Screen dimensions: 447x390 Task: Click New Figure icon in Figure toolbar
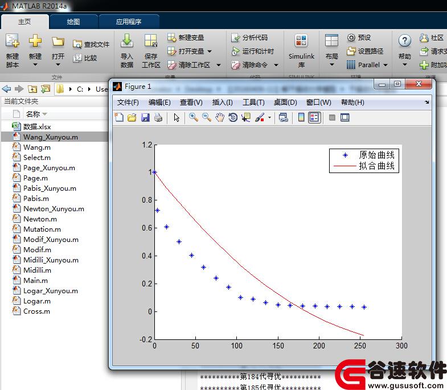click(x=119, y=117)
